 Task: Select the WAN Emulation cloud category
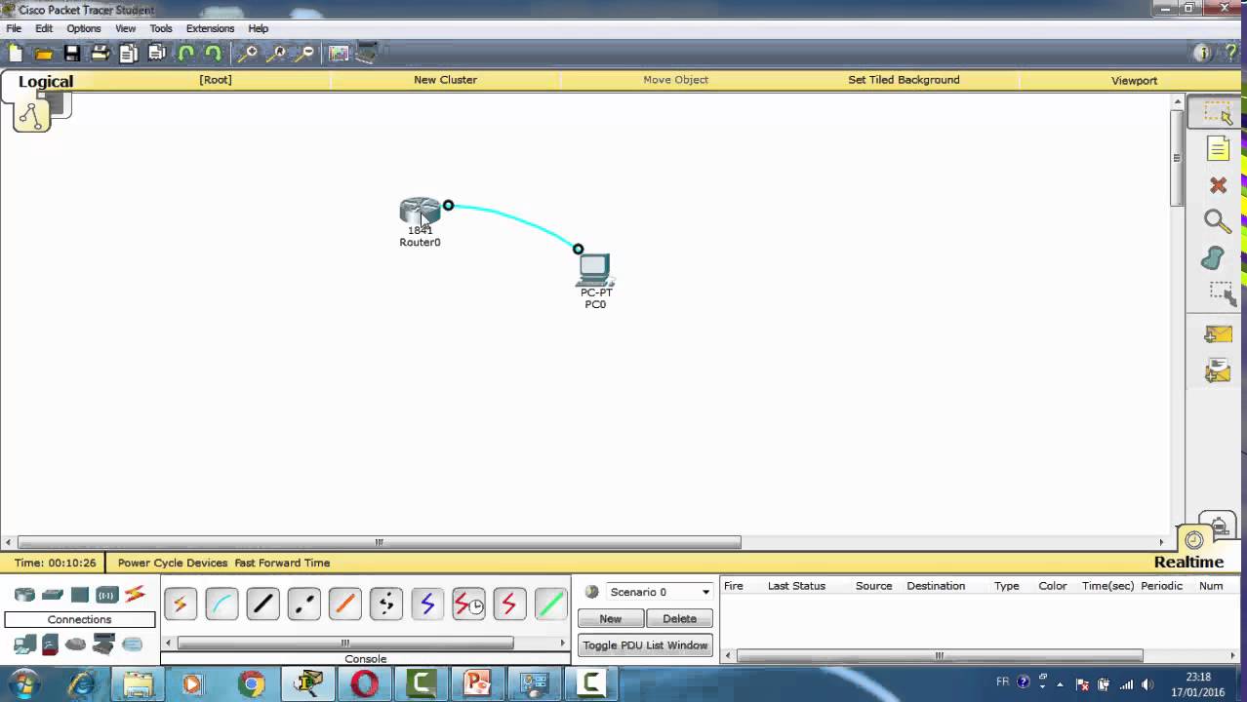coord(75,643)
